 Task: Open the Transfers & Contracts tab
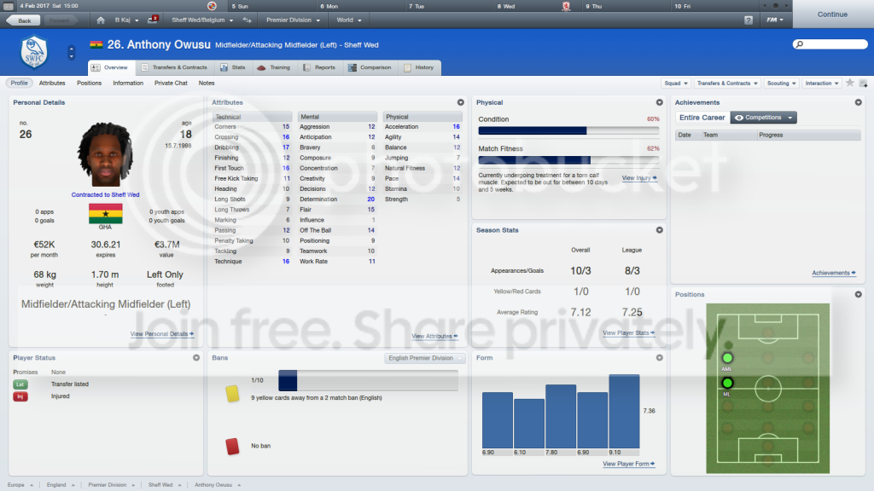pyautogui.click(x=174, y=67)
